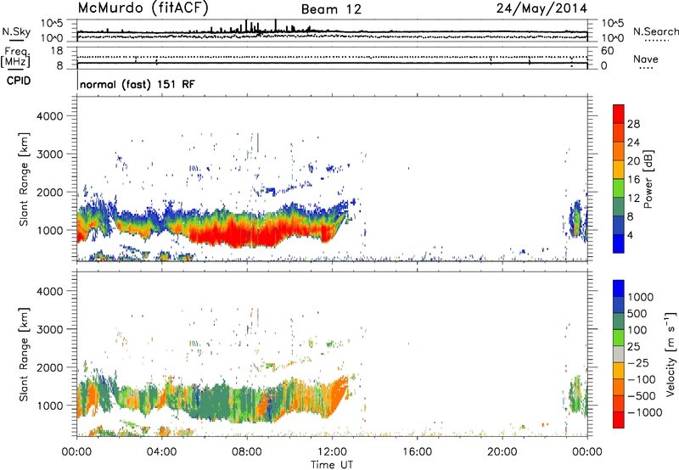Click the 3000 km tick of the velocity panel

pos(49,329)
